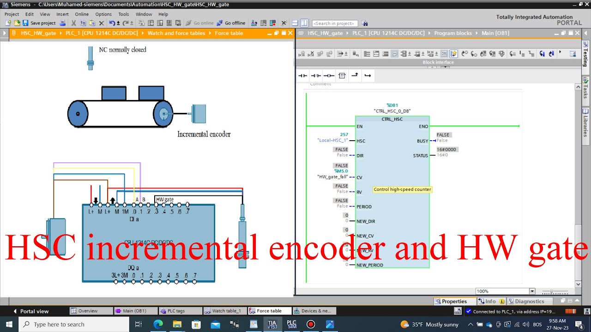The image size is (591, 332).
Task: Expand the Block interface section arrow
Action: tap(445, 66)
